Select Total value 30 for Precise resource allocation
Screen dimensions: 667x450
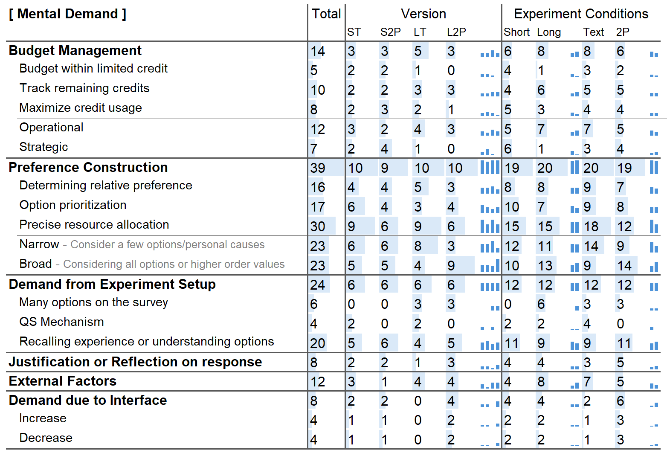click(318, 226)
